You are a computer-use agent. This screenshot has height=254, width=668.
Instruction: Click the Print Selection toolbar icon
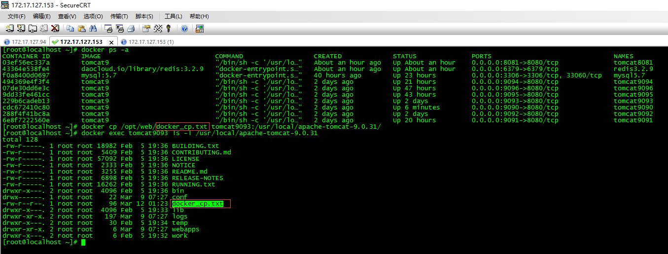point(120,29)
